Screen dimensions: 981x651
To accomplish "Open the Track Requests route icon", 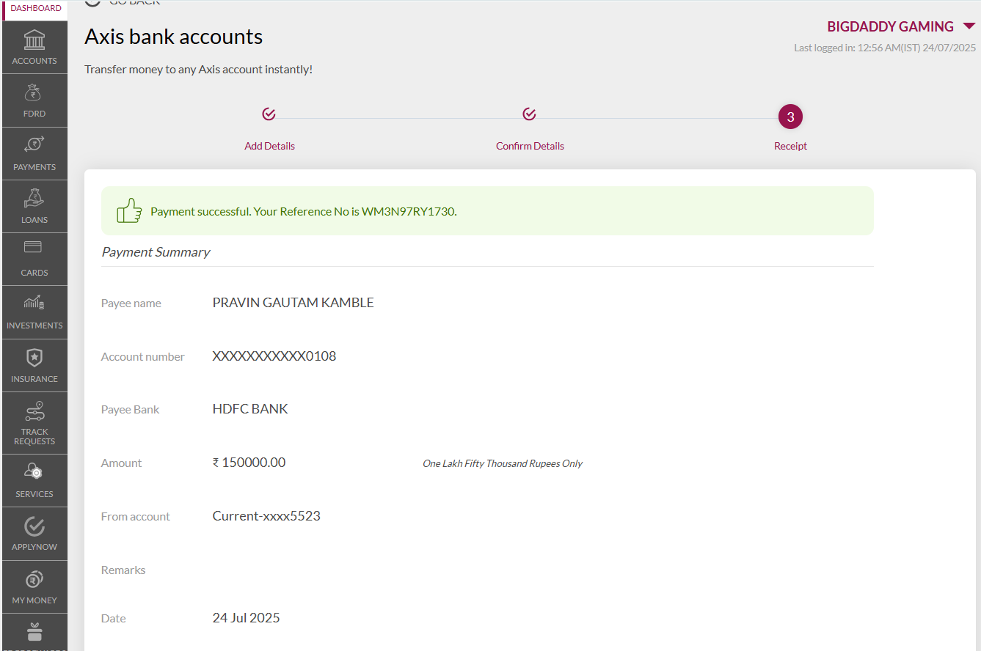I will pyautogui.click(x=34, y=411).
